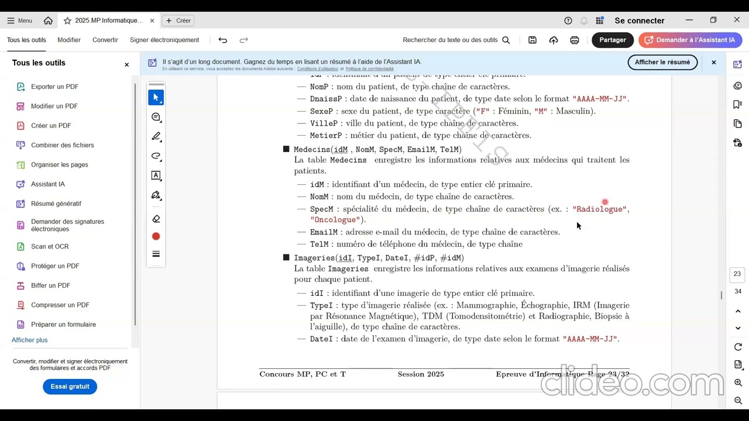The height and width of the screenshot is (421, 749).
Task: Open Conditions d'utilisation link
Action: 318,69
